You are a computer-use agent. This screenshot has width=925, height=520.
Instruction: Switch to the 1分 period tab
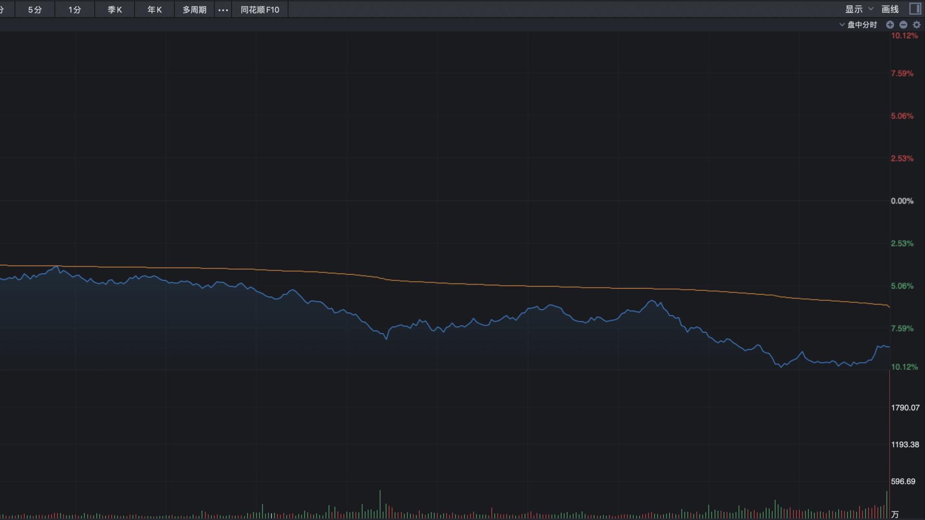pos(75,10)
